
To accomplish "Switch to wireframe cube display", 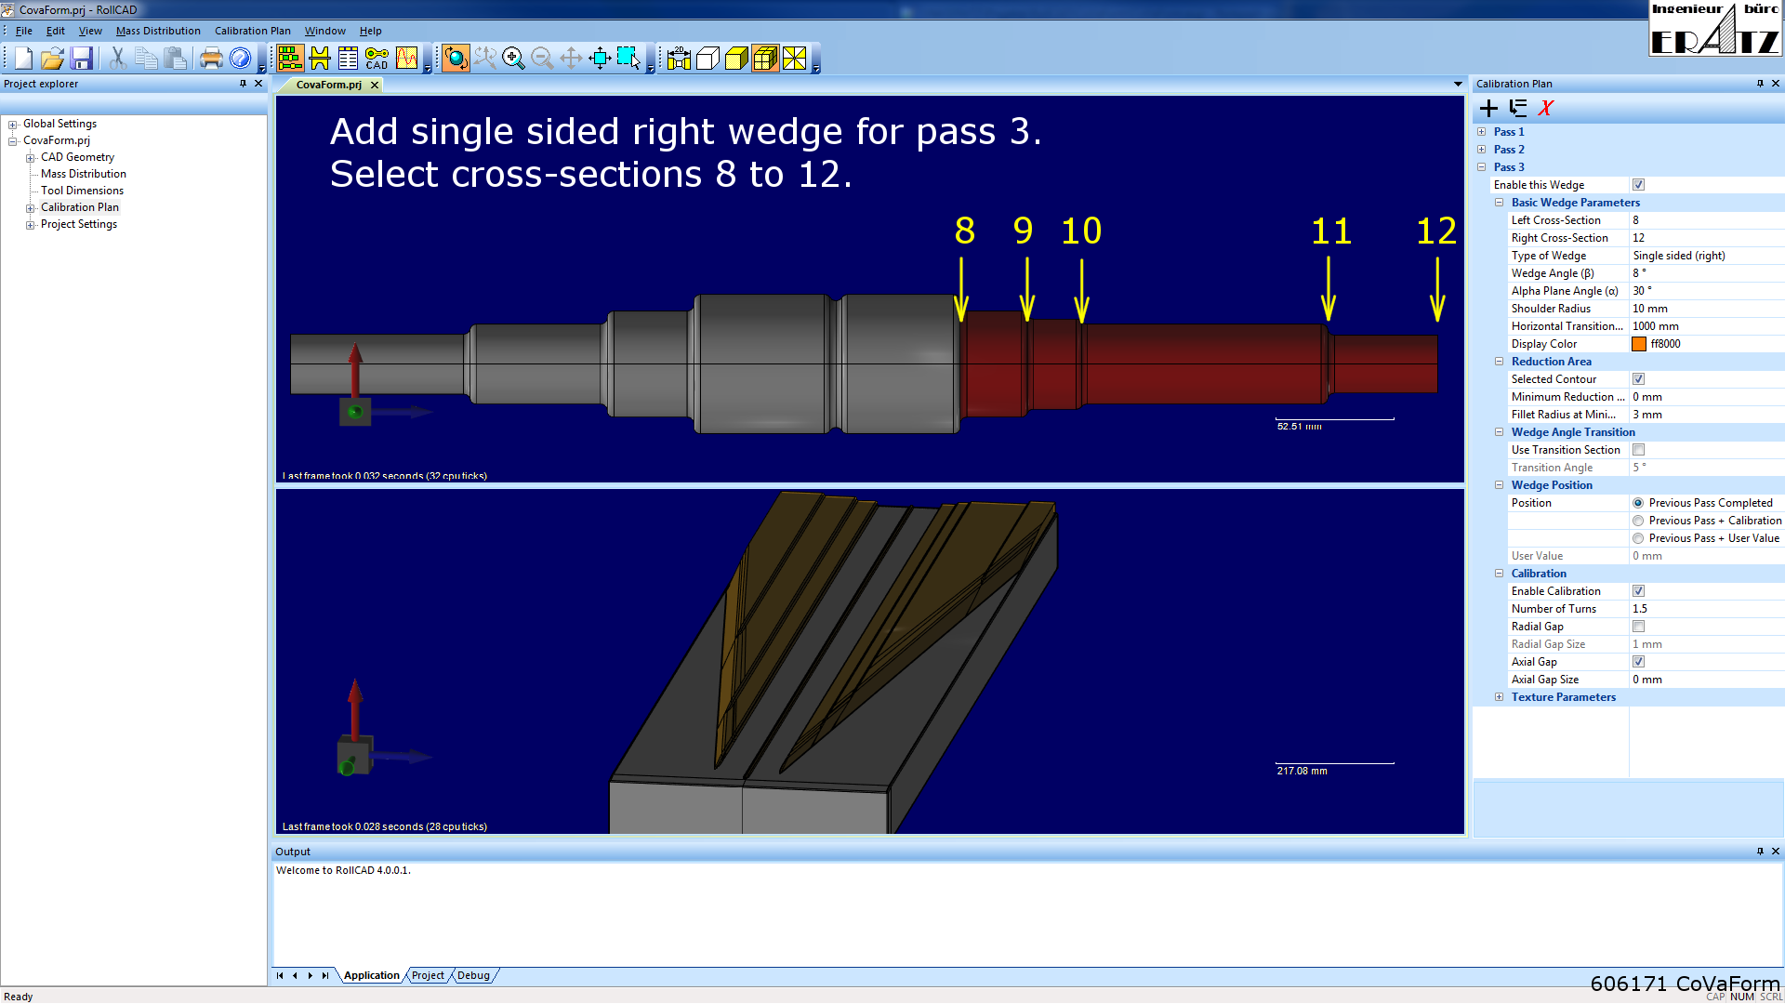I will (707, 59).
